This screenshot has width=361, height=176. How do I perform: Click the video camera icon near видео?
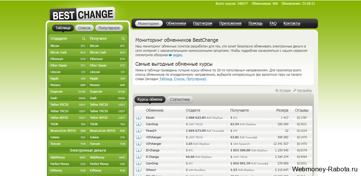[x=170, y=55]
